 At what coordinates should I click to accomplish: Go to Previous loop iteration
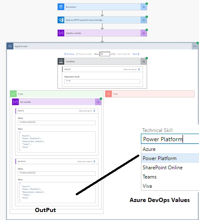point(69,54)
